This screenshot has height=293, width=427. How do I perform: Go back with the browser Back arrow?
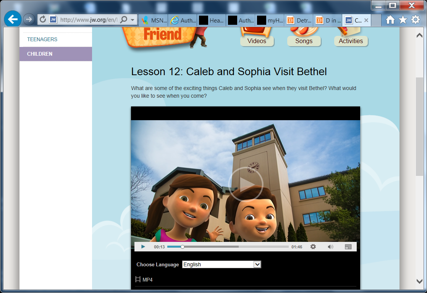13,19
